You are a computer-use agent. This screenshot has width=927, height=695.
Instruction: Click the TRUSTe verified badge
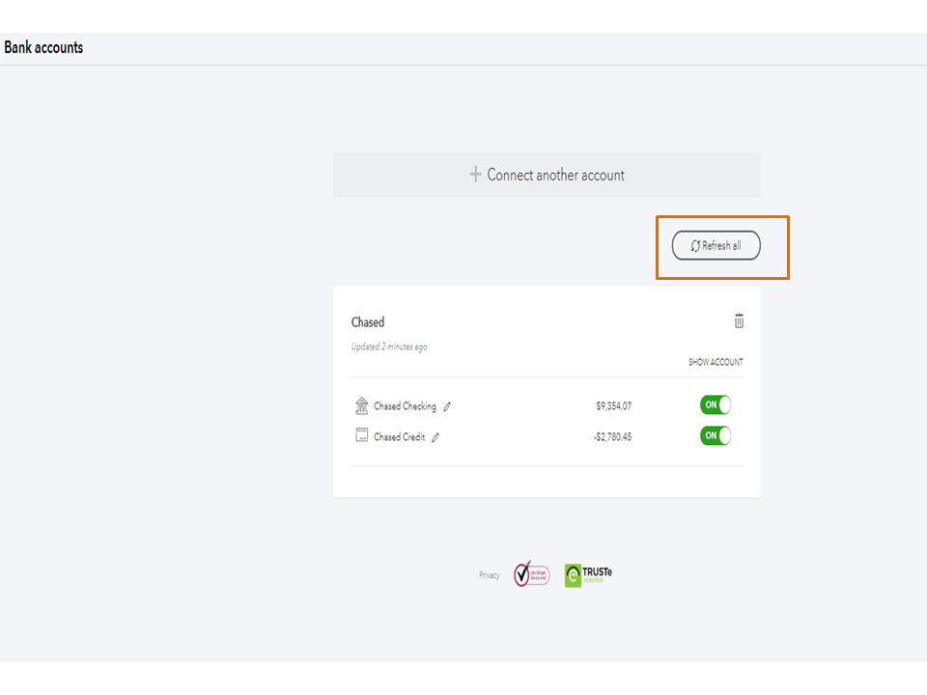[x=588, y=575]
